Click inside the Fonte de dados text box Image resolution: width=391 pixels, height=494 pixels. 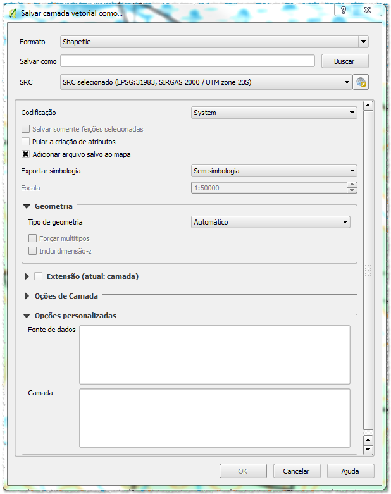click(x=214, y=354)
